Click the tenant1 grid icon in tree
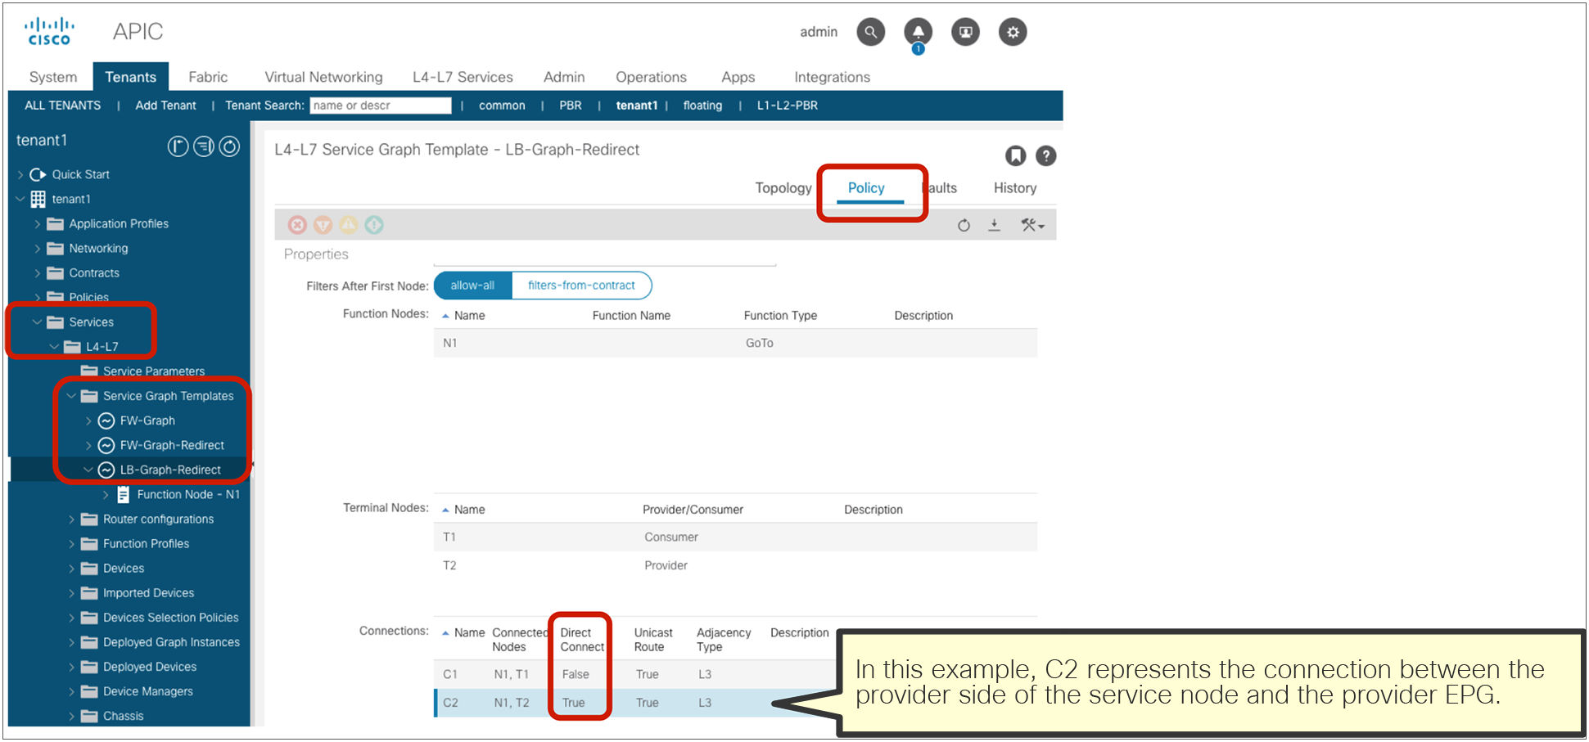 pos(38,199)
